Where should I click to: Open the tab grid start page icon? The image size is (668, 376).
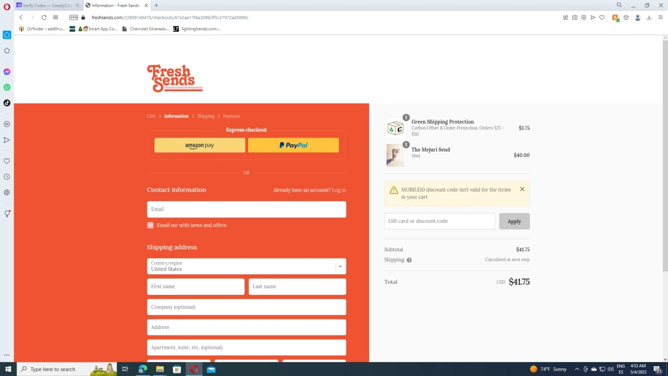(55, 17)
